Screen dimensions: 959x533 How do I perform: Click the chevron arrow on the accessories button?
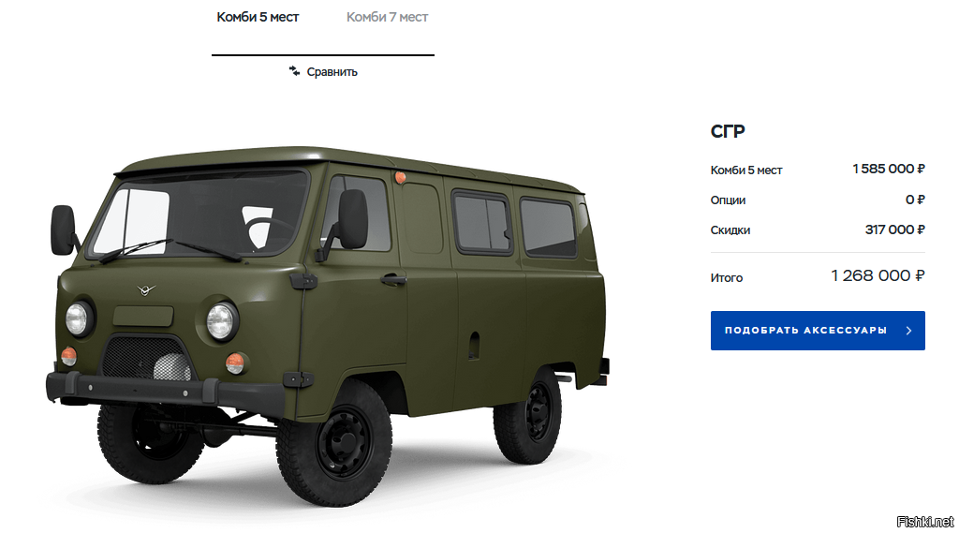(x=908, y=331)
